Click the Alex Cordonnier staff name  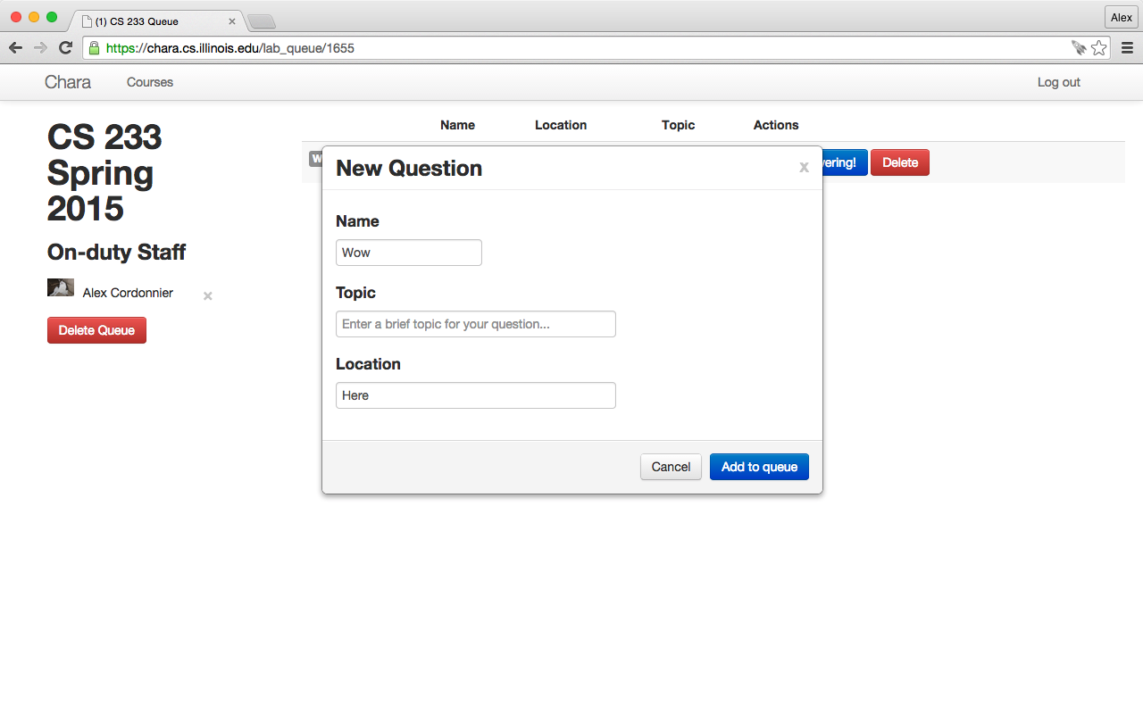[128, 293]
